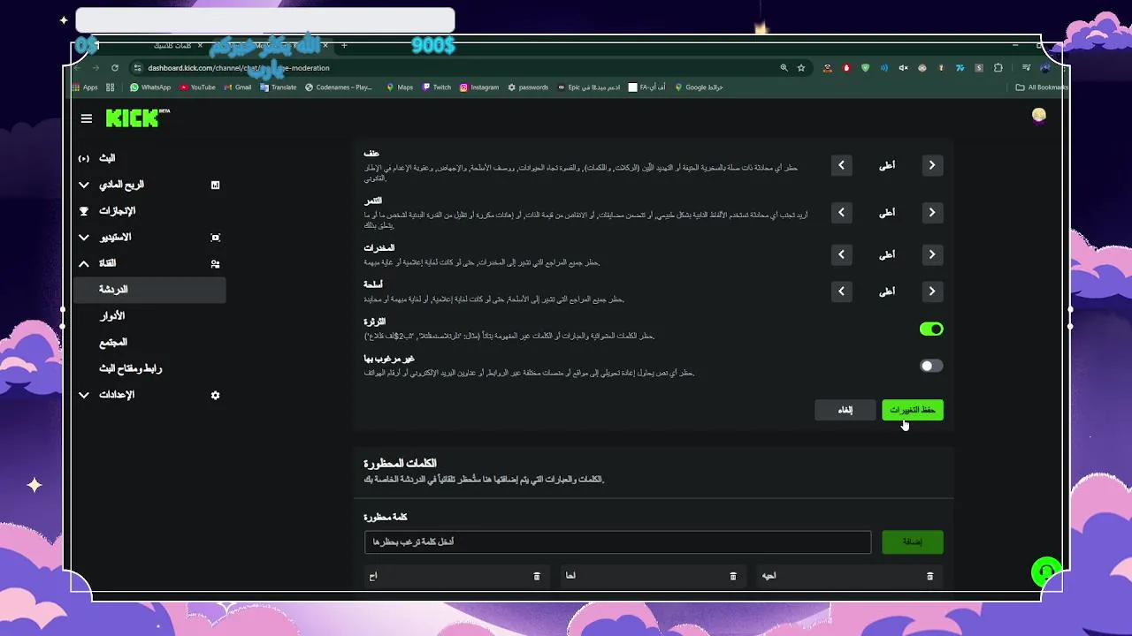Delete the banned word اح
The height and width of the screenshot is (636, 1132).
[x=537, y=576]
